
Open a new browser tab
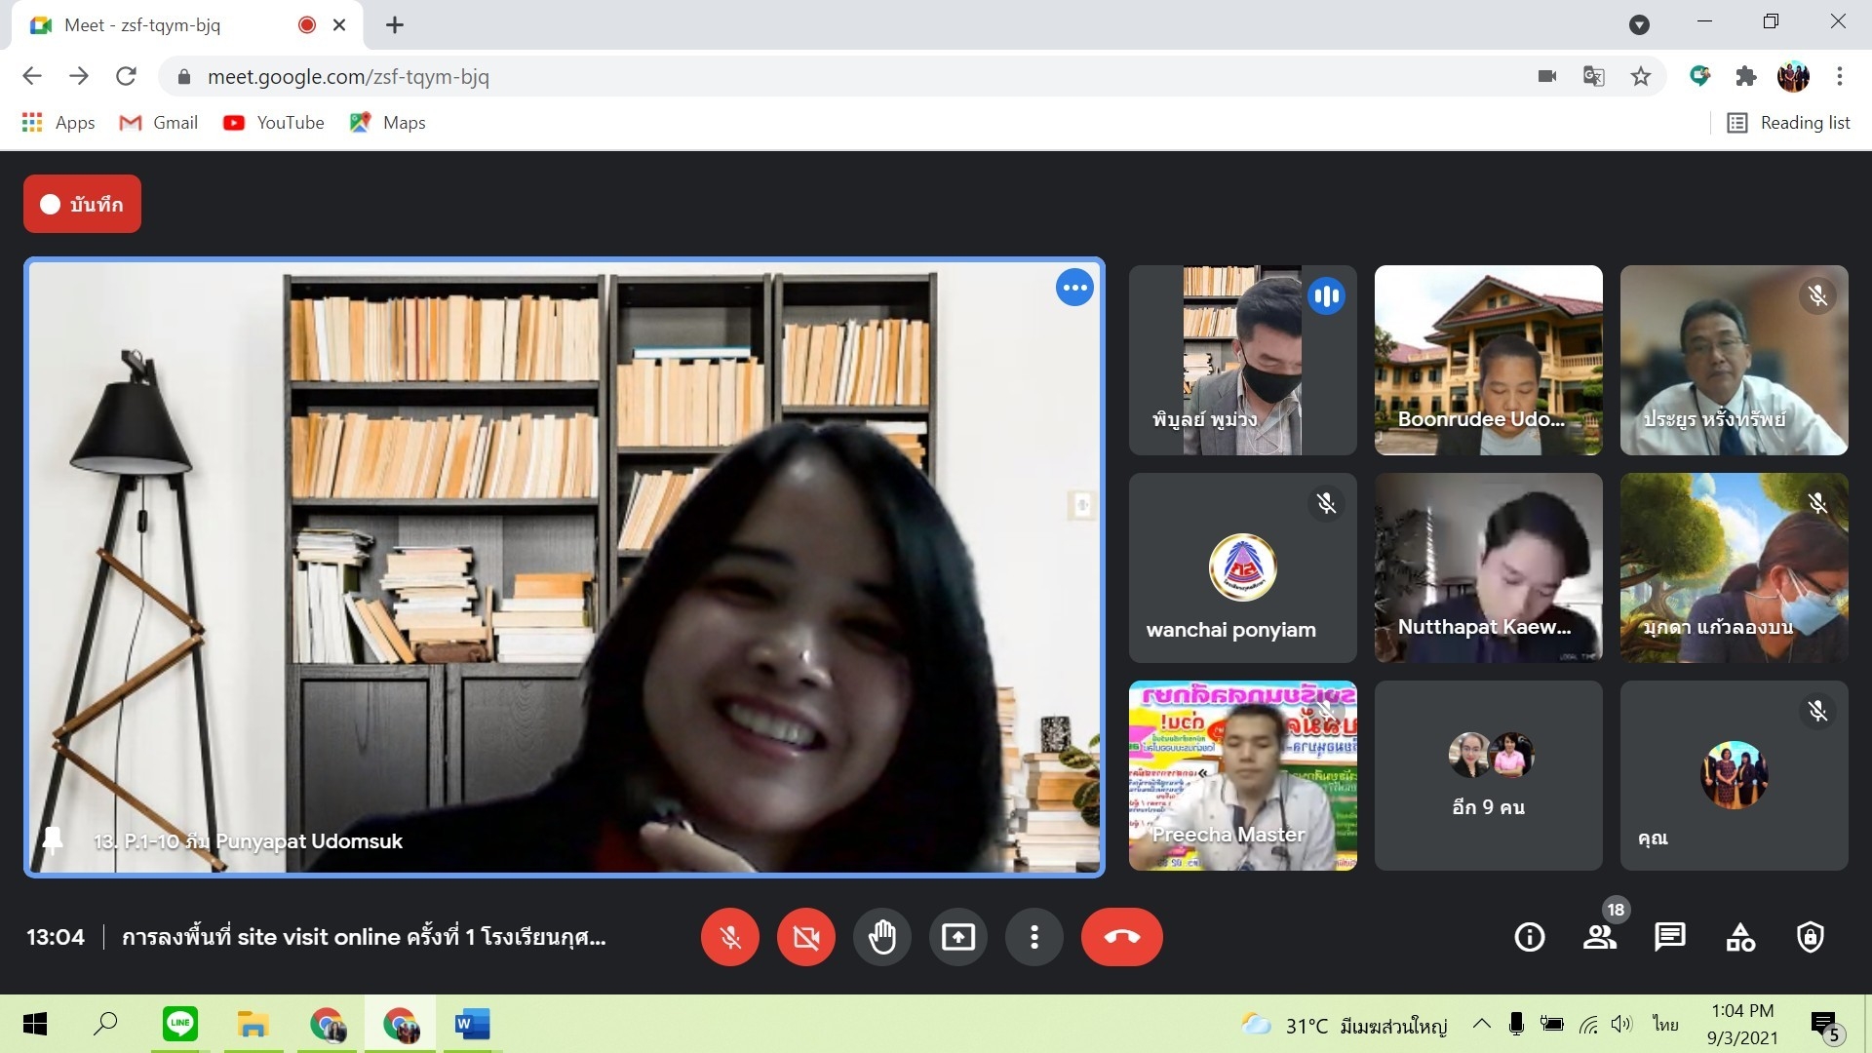point(395,25)
